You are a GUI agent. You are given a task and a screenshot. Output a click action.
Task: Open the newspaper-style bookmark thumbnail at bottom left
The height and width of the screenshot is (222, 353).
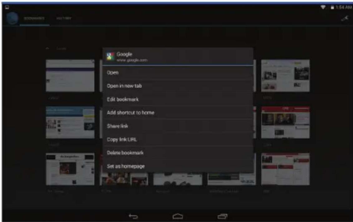tap(70, 169)
